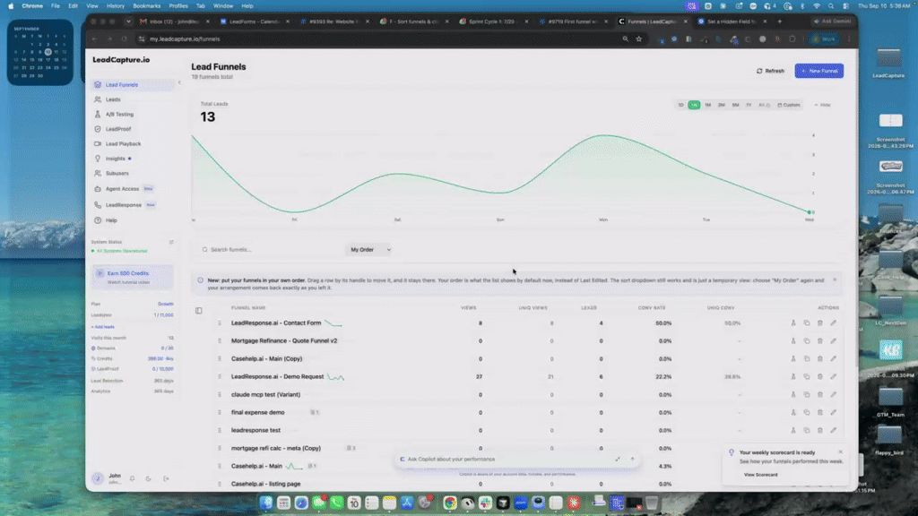This screenshot has width=918, height=516.
Task: Edit the final expense demo funnel
Action: tap(833, 412)
